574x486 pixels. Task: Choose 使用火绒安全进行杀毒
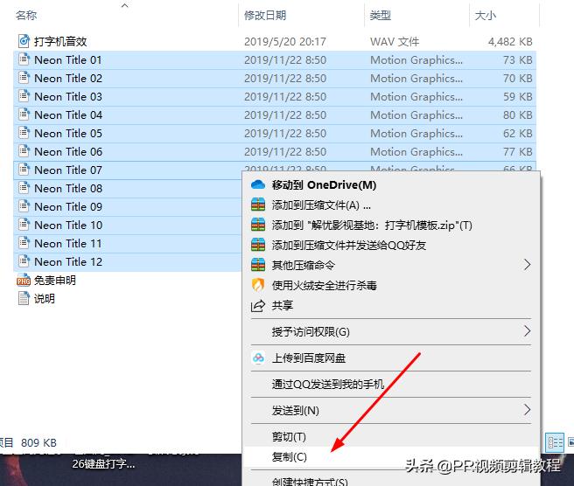392,285
